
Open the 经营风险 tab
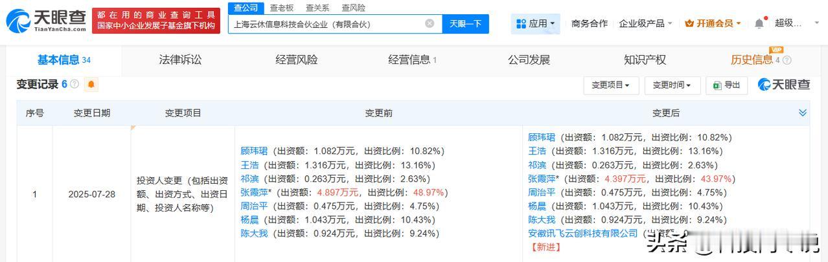click(x=297, y=60)
